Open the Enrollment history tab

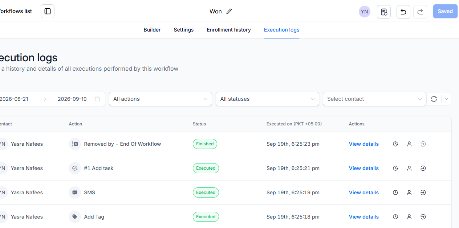tap(229, 30)
